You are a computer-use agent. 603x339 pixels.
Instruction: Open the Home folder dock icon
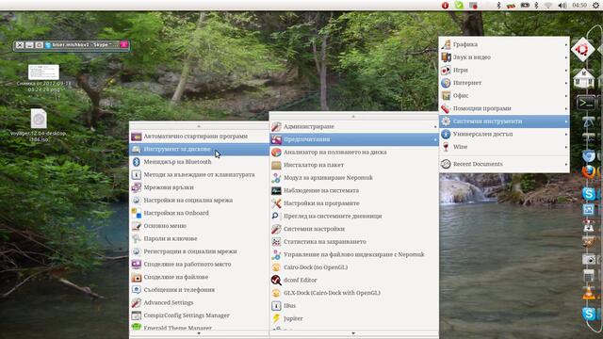583,78
